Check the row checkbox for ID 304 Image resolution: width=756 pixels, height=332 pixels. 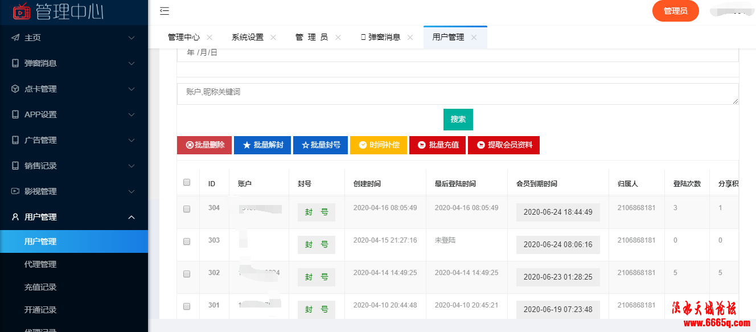(x=187, y=209)
